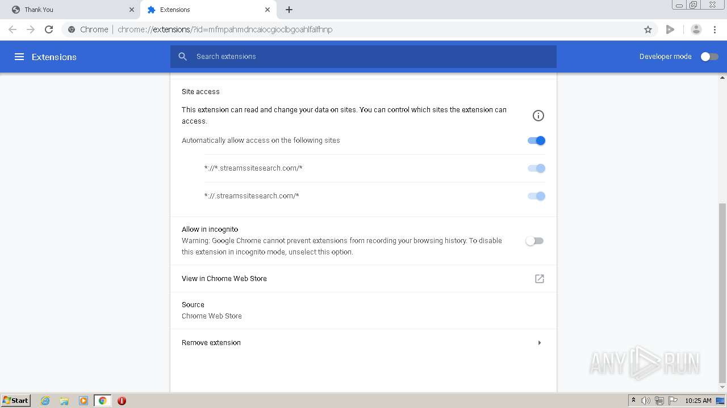Toggle Developer mode on
This screenshot has width=727, height=408.
(x=709, y=57)
